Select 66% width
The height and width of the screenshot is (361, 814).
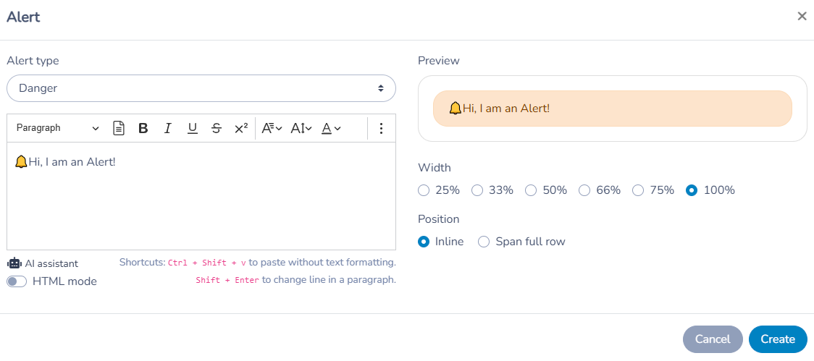click(x=584, y=190)
